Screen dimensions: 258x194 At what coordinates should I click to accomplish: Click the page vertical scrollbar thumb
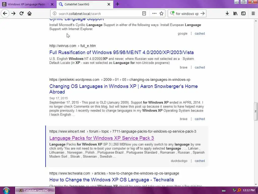255,111
